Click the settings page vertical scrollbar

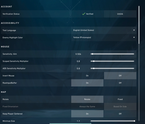(139, 63)
